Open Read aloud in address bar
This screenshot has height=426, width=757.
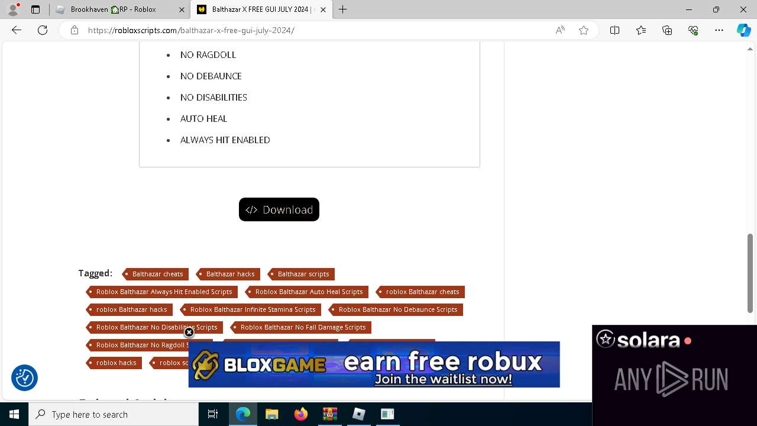coord(560,30)
